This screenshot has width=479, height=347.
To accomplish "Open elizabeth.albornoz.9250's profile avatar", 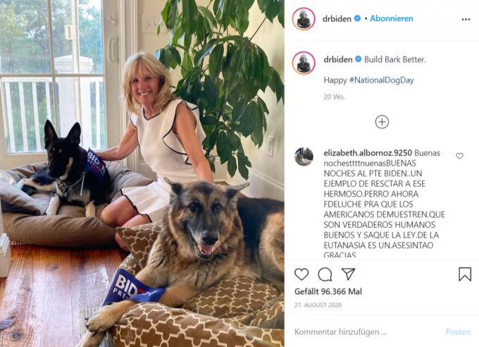I will pos(304,157).
